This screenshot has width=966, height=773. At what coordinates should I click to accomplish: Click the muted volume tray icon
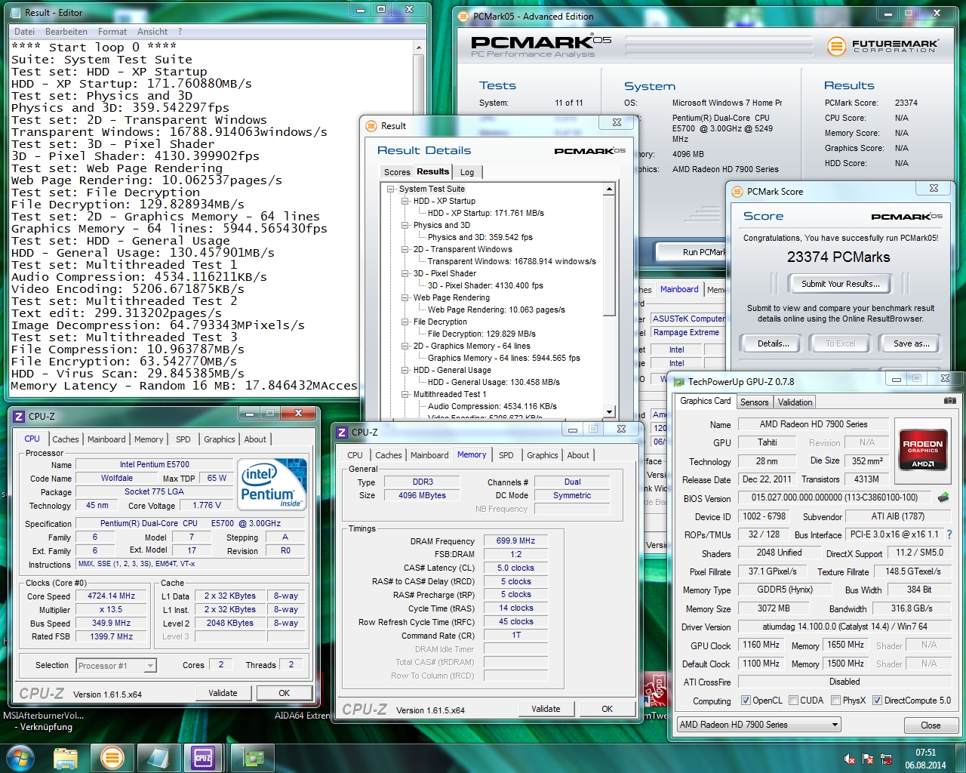[x=850, y=759]
